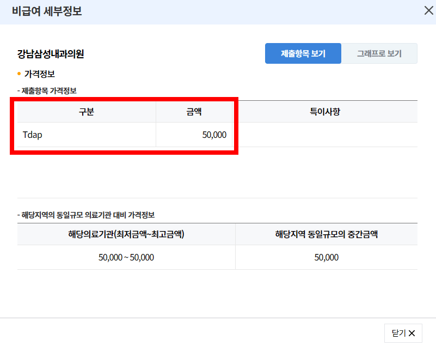Switch to the 그래프로 보기 view
Image resolution: width=436 pixels, height=346 pixels.
click(379, 53)
